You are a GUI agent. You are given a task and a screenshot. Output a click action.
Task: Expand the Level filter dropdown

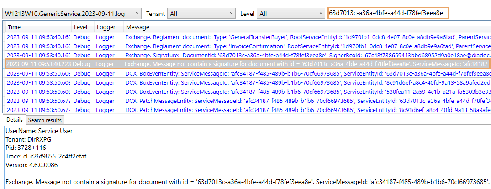coord(320,14)
